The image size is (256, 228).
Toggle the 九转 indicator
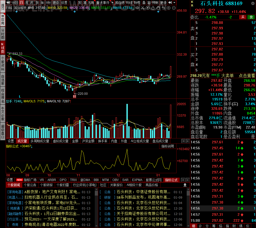[x=91, y=3]
